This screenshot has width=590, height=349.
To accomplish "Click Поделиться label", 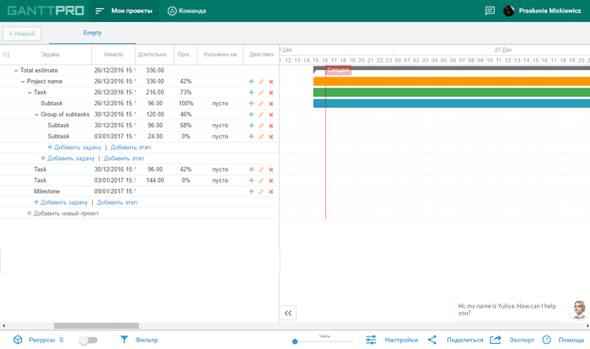I will pos(464,340).
